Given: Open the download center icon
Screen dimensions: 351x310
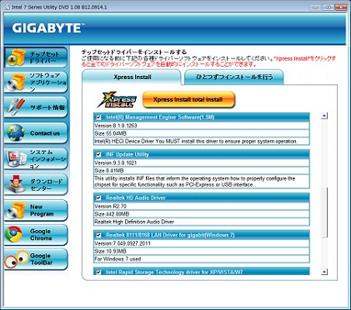Looking at the screenshot, I should coord(16,184).
